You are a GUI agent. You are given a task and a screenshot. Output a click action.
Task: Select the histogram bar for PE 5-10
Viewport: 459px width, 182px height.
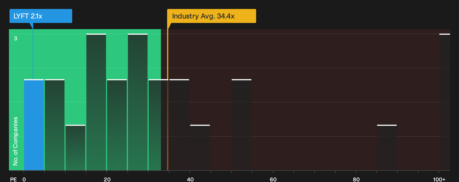55,125
